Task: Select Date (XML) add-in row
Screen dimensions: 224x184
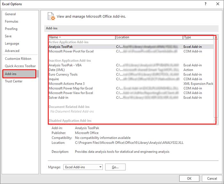Action: [x=131, y=70]
